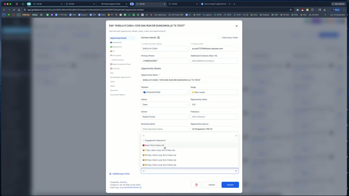
Task: Open the Drive bookmark
Action: [x=254, y=15]
